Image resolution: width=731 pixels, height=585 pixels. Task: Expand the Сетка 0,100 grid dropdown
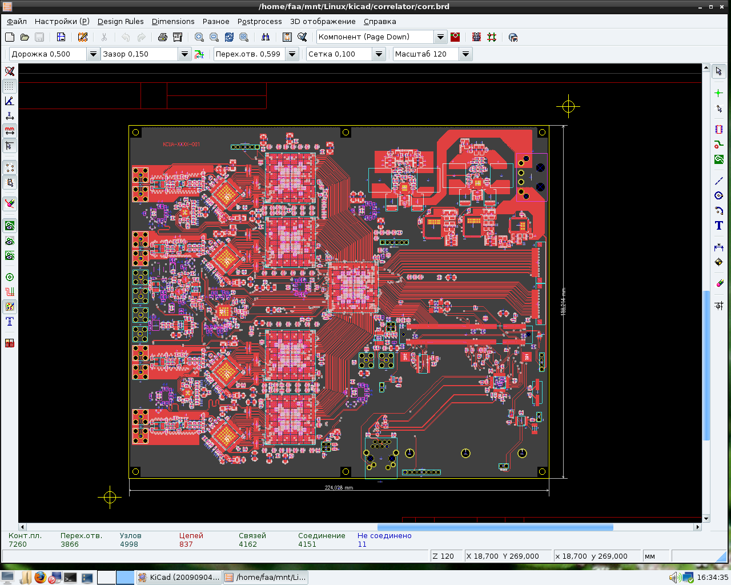379,54
